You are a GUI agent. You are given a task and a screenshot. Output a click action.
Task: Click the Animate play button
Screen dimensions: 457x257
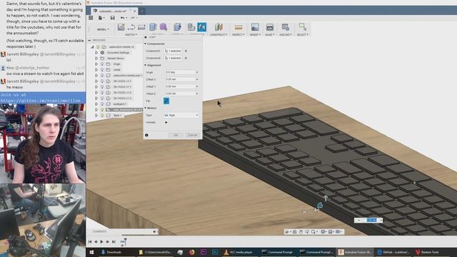[166, 123]
